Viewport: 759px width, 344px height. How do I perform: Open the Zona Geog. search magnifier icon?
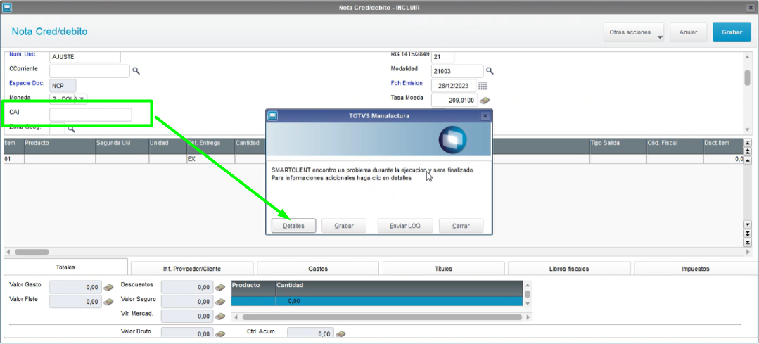(x=71, y=129)
